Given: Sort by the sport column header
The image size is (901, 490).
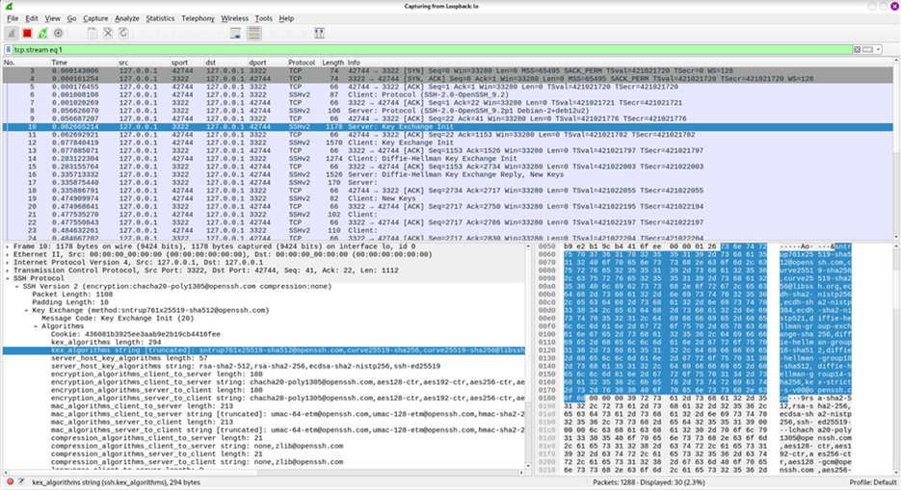Looking at the screenshot, I should [x=187, y=63].
